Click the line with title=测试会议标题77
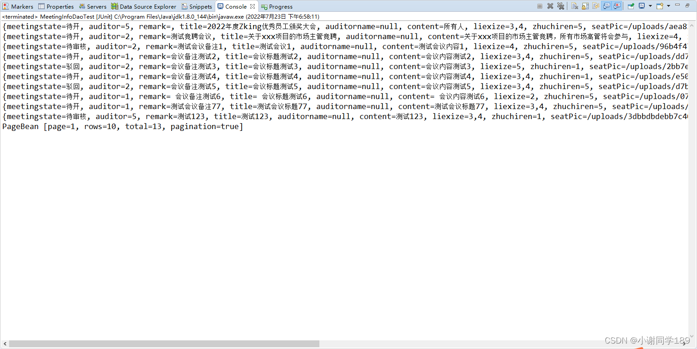 pos(345,106)
